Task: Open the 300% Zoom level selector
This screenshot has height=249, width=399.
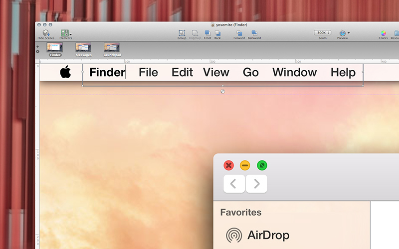Action: pos(323,32)
